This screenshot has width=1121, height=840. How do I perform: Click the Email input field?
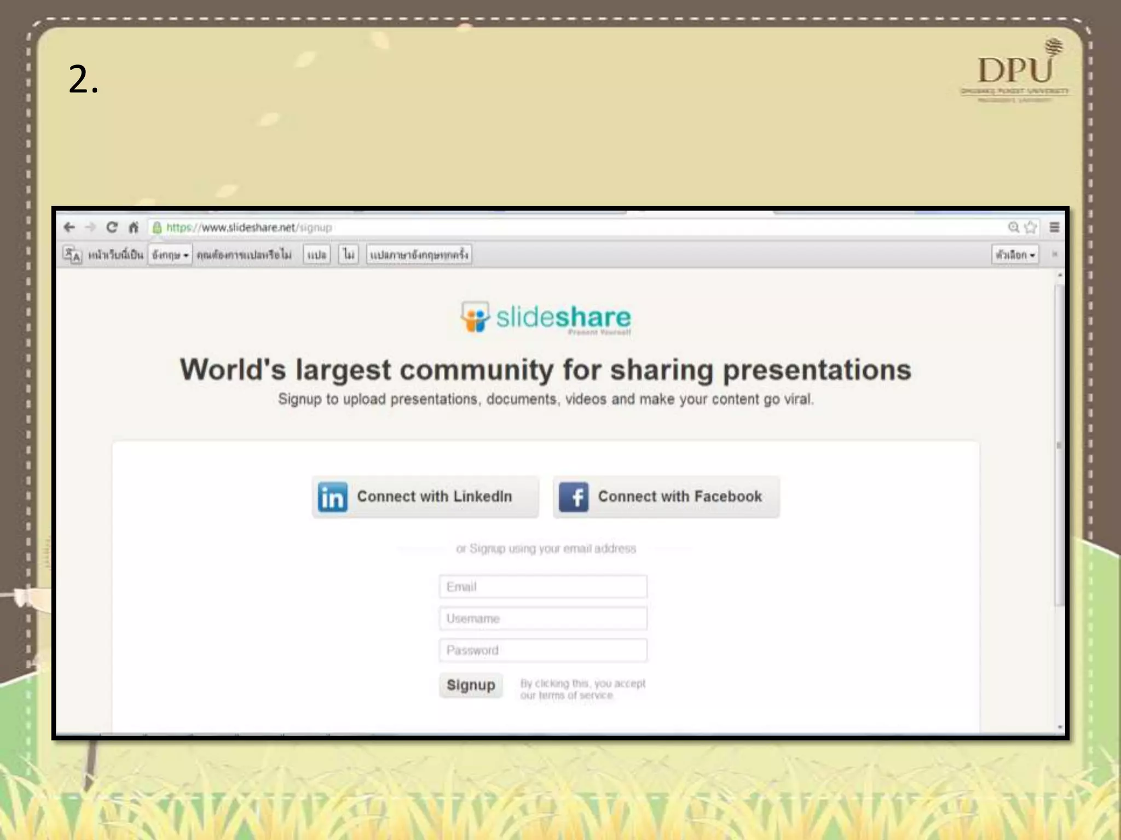(542, 587)
